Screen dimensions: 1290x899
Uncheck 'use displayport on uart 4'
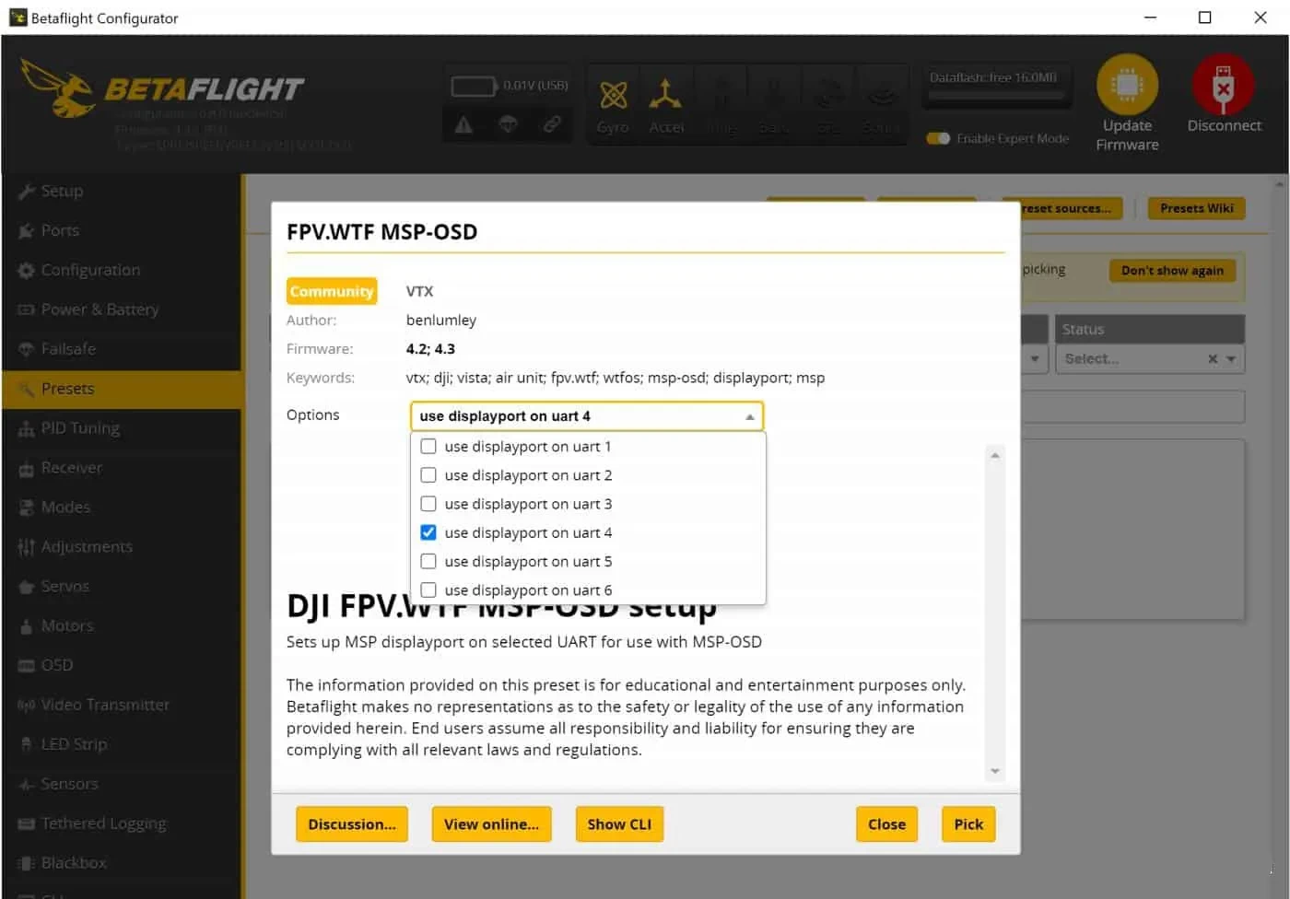click(x=428, y=532)
